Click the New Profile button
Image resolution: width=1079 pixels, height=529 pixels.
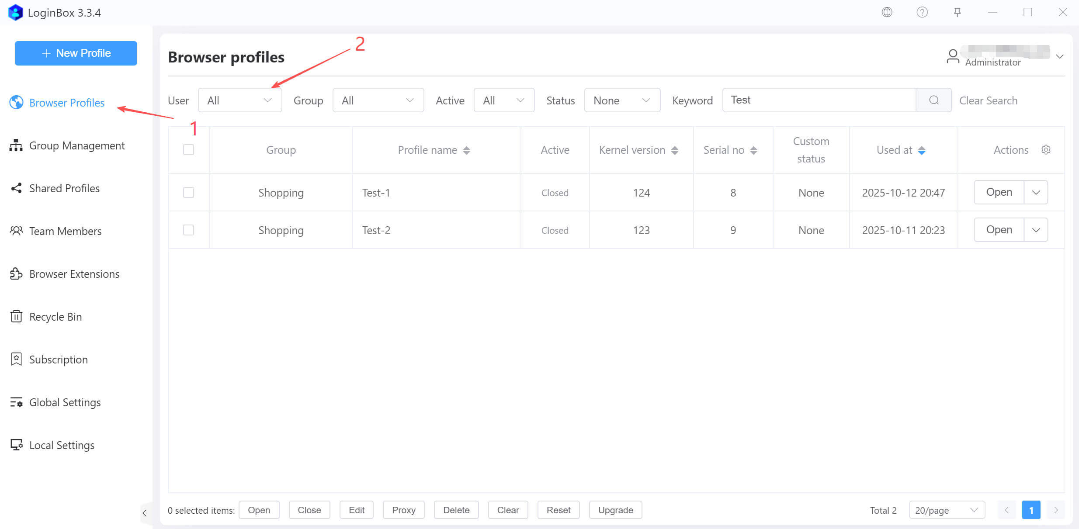tap(76, 53)
